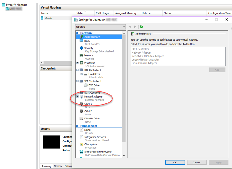Collapse the Hardware section chevron
The height and width of the screenshot is (169, 232).
77,33
